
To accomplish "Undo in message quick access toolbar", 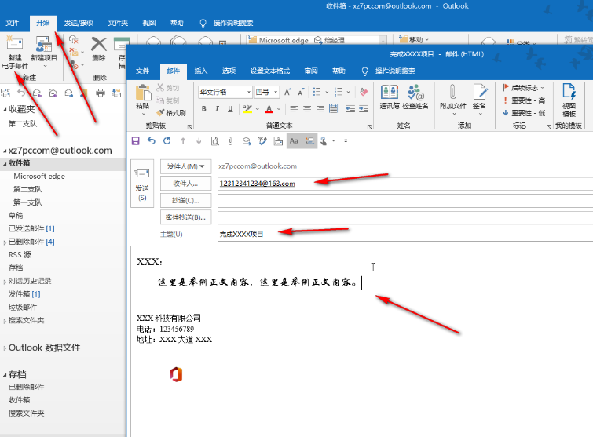I will [x=152, y=141].
